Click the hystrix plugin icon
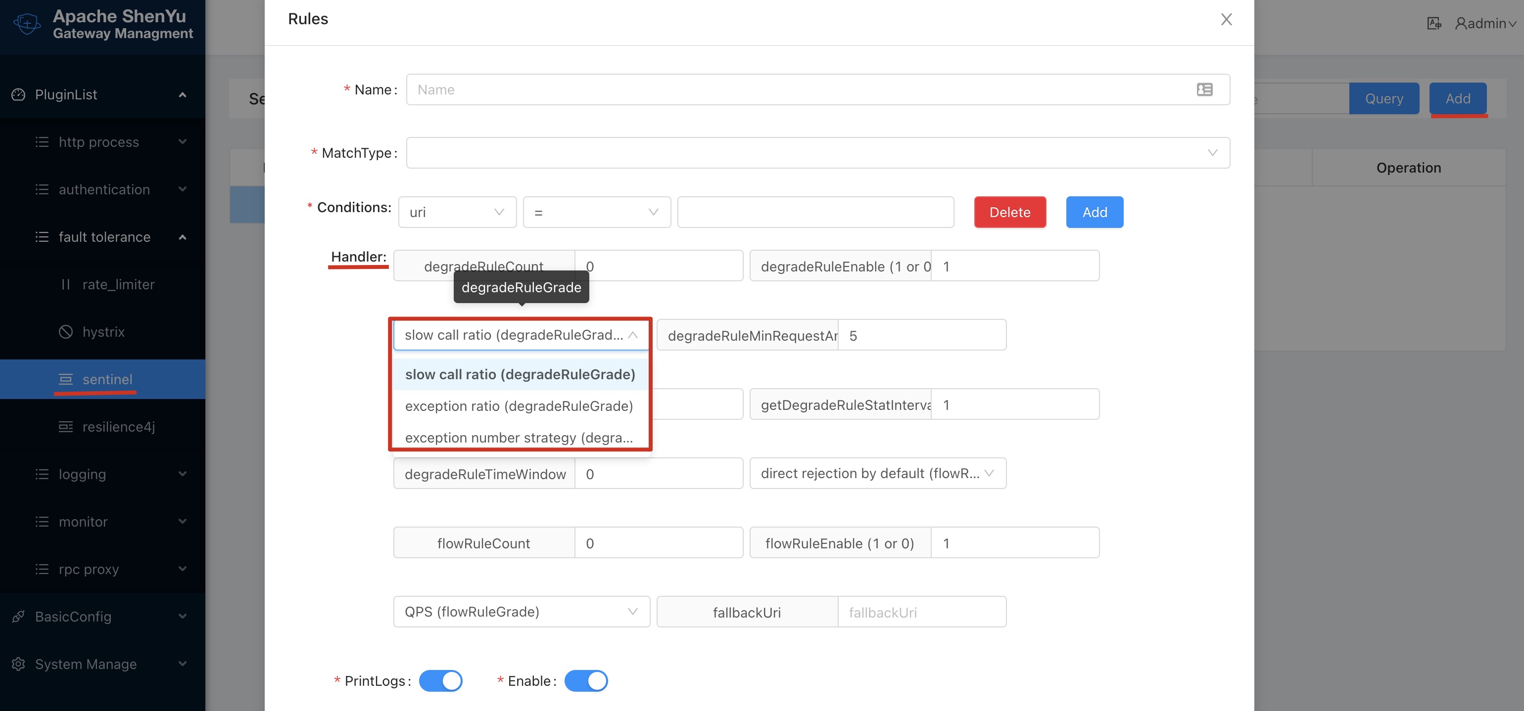 point(66,332)
